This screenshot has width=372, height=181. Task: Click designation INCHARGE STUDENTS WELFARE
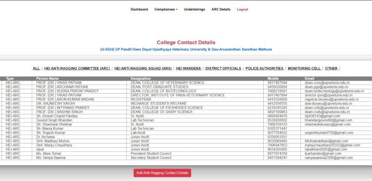click(x=159, y=104)
